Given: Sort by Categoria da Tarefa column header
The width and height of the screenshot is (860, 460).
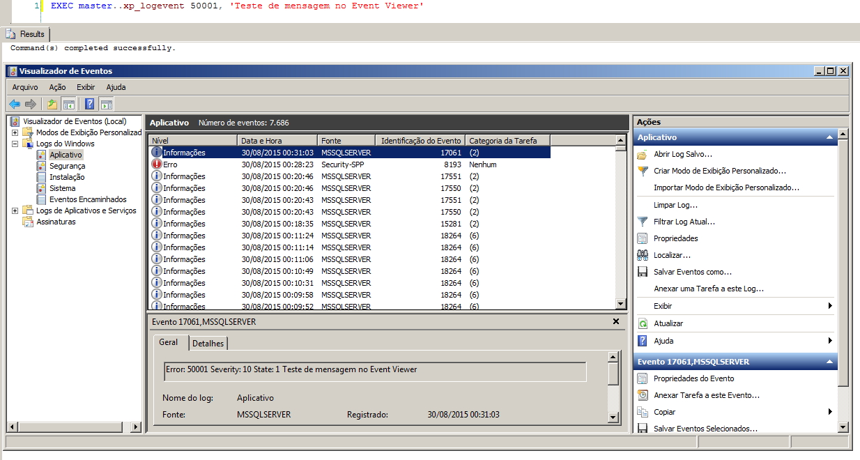Looking at the screenshot, I should (x=507, y=140).
